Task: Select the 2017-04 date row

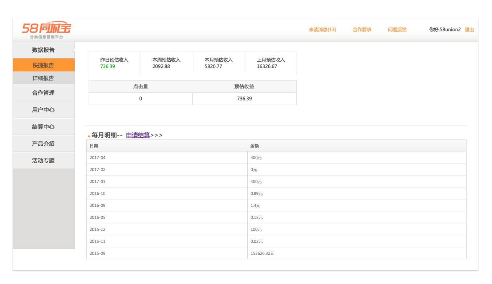Action: (276, 158)
